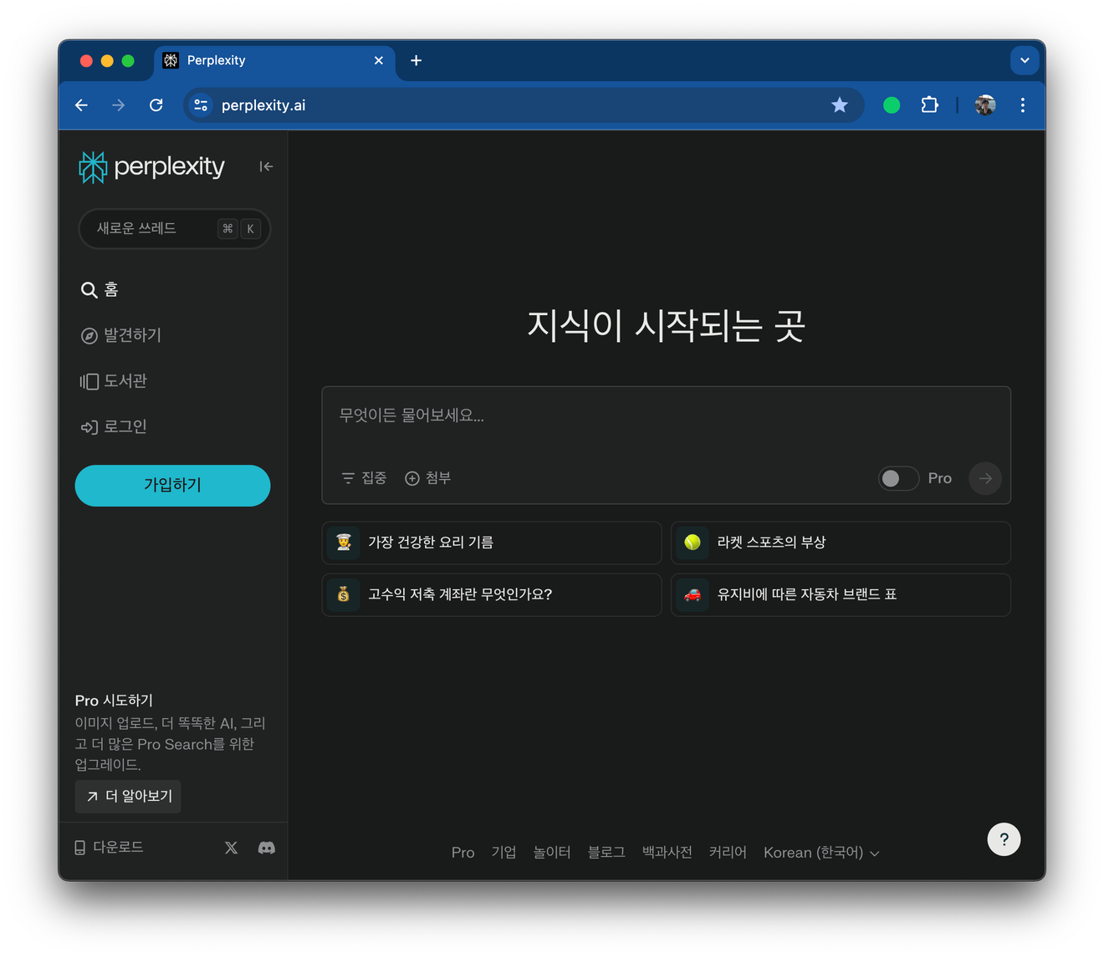Click the 새로운 쓰레드 field

(174, 229)
